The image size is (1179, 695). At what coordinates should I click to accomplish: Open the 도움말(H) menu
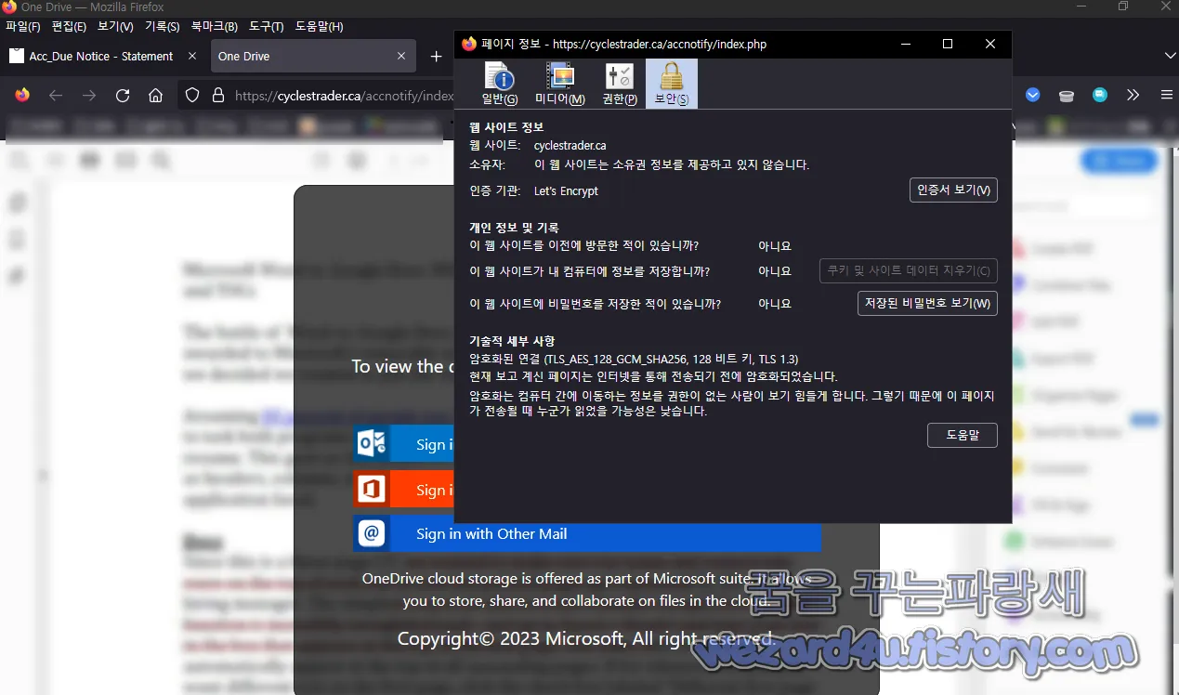point(319,27)
